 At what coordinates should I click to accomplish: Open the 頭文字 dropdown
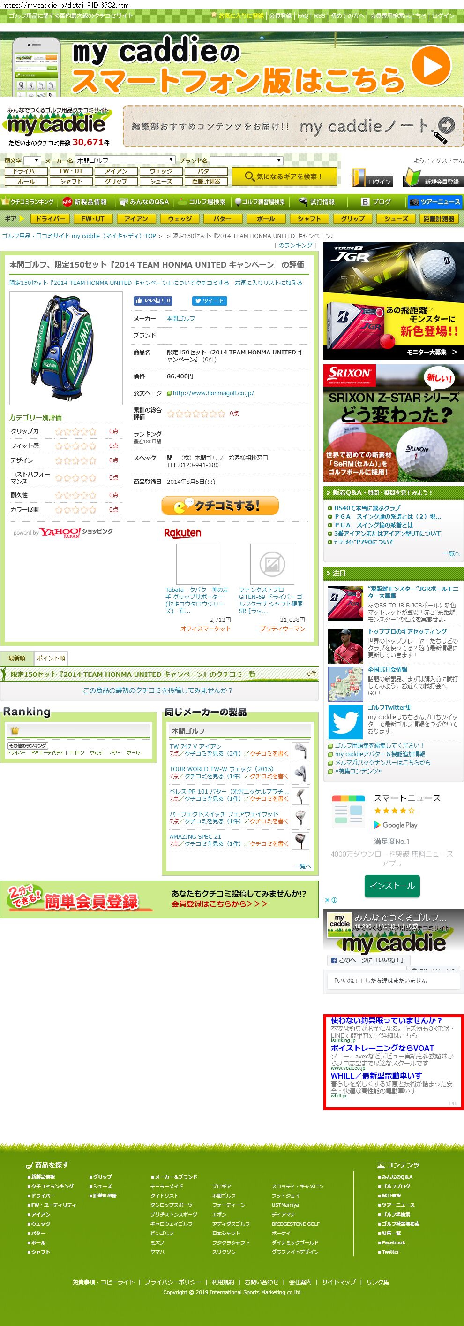[x=32, y=161]
